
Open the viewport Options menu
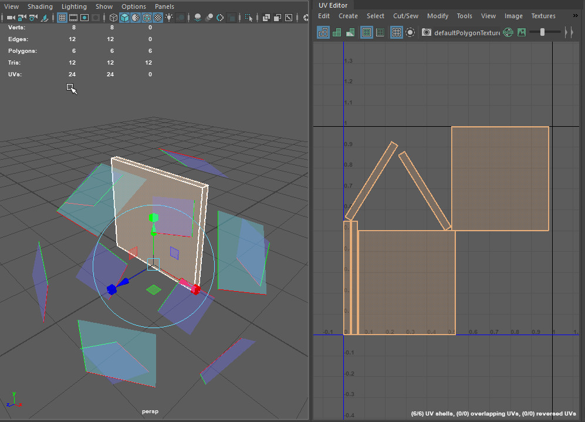tap(134, 6)
